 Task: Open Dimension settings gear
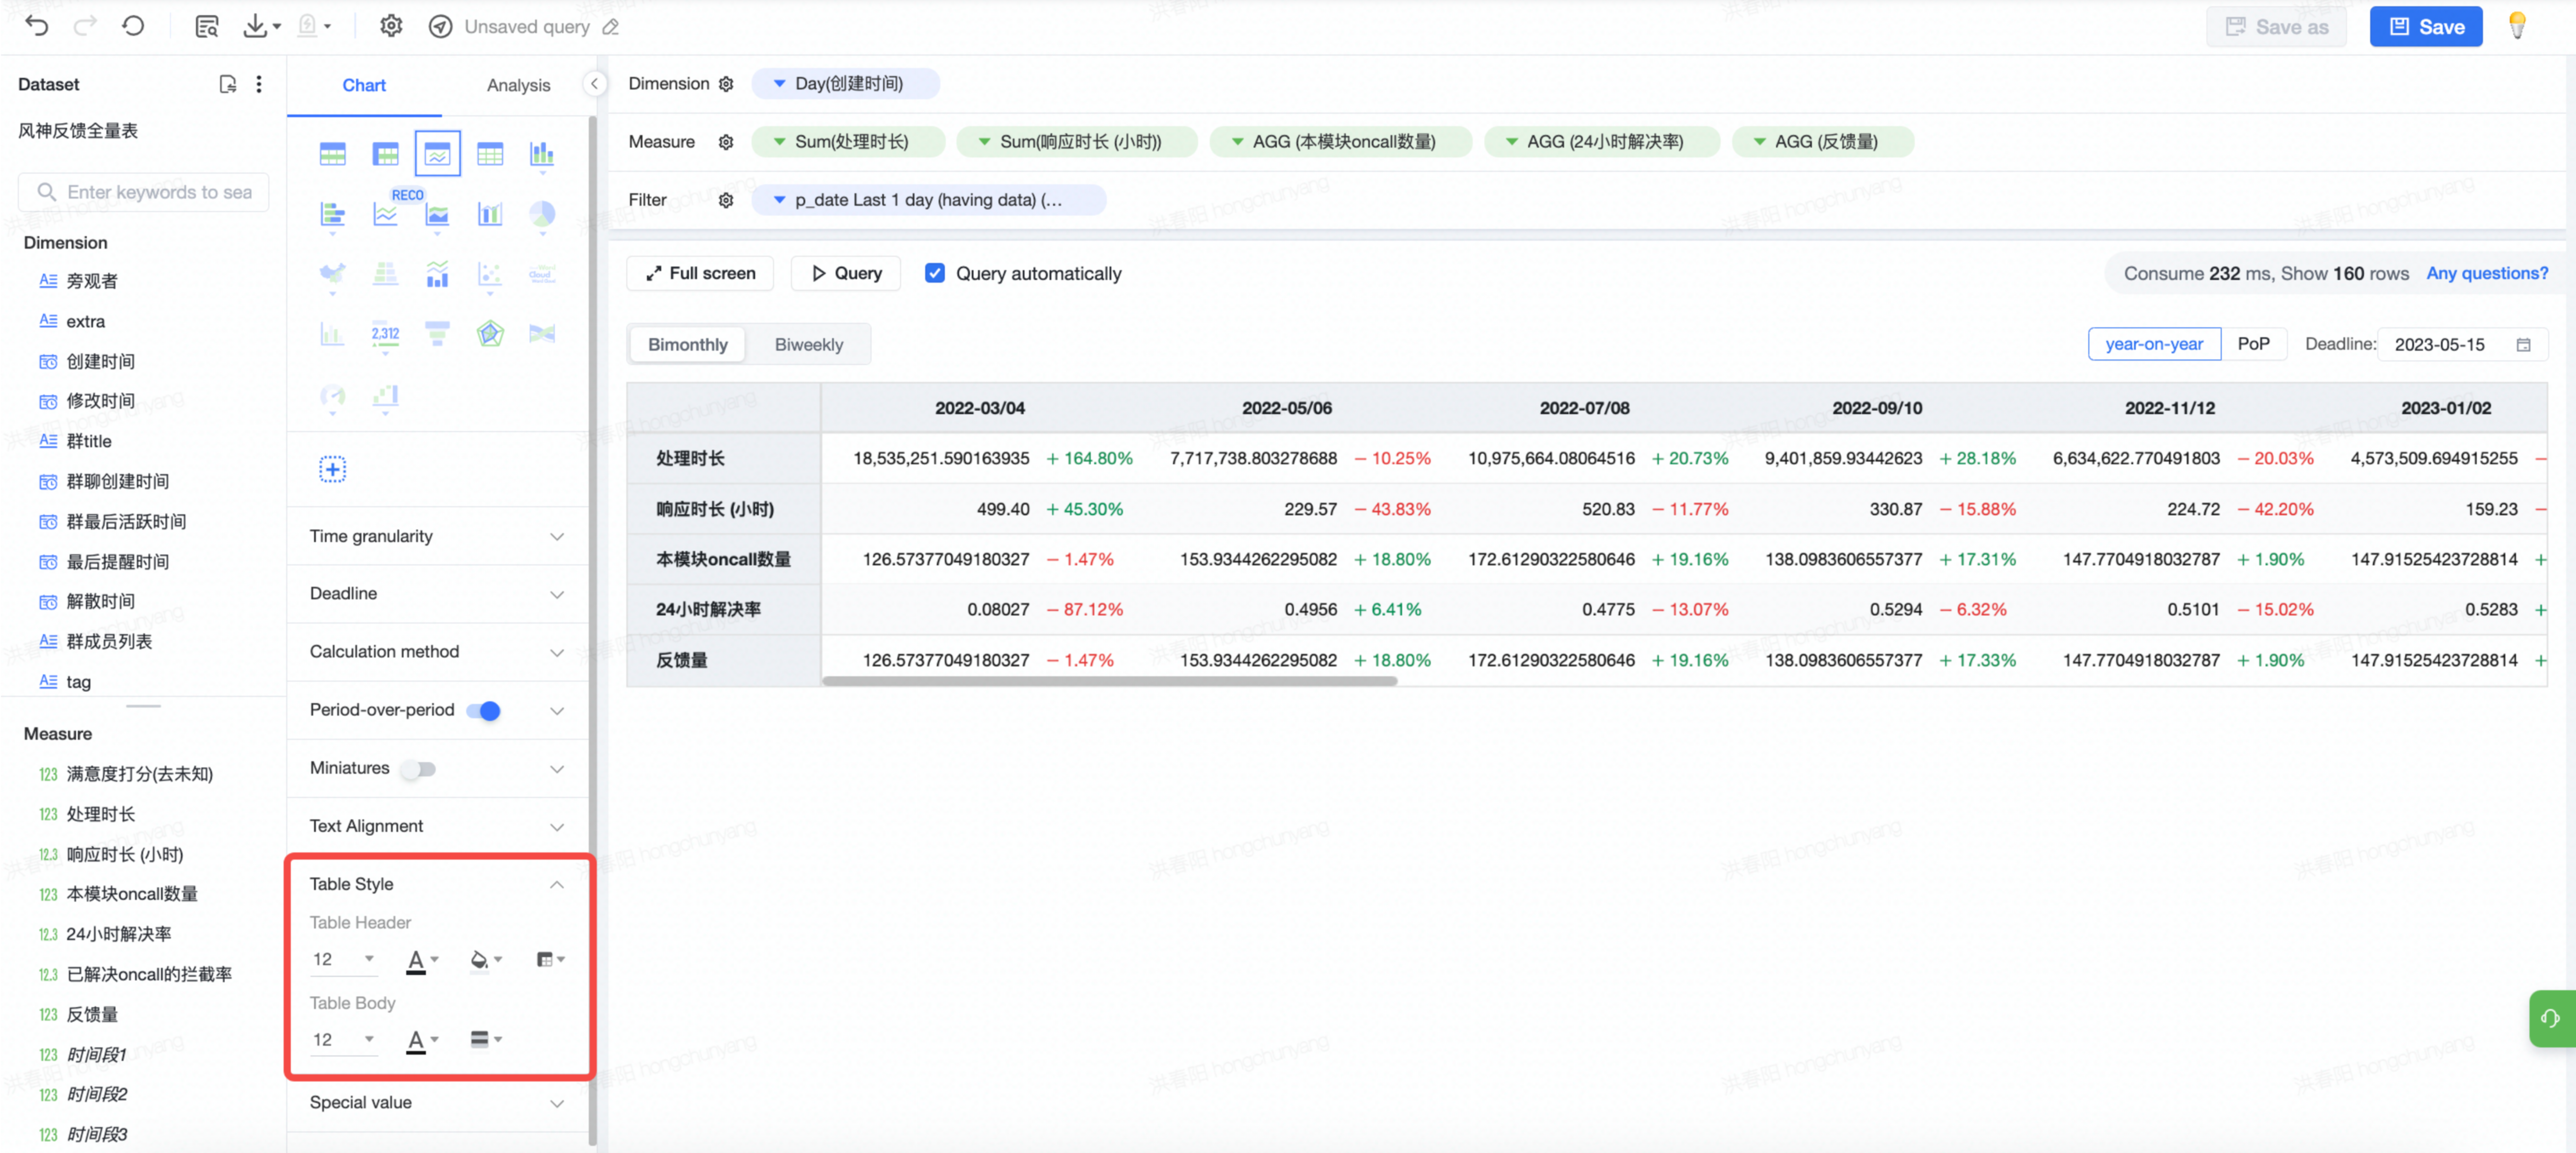pos(726,84)
